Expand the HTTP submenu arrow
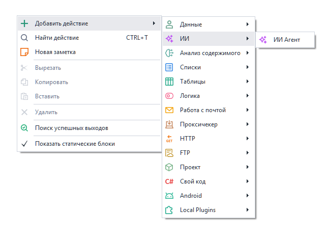 point(248,139)
